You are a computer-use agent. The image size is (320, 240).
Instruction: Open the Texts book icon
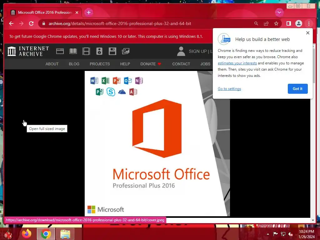click(x=73, y=51)
